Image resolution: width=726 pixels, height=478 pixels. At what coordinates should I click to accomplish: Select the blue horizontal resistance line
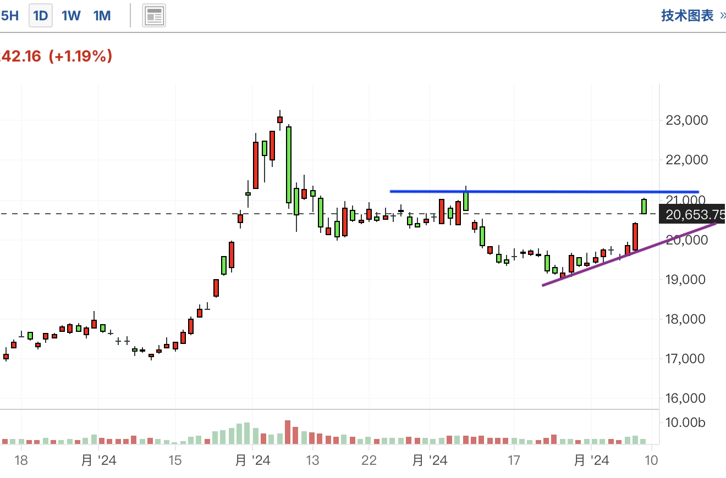click(x=544, y=192)
